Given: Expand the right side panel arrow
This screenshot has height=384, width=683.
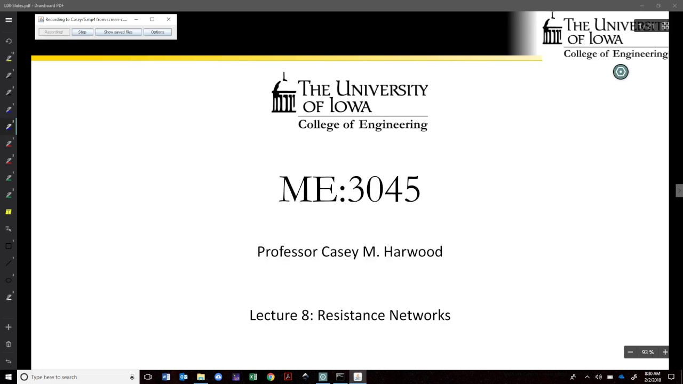Looking at the screenshot, I should pos(679,190).
